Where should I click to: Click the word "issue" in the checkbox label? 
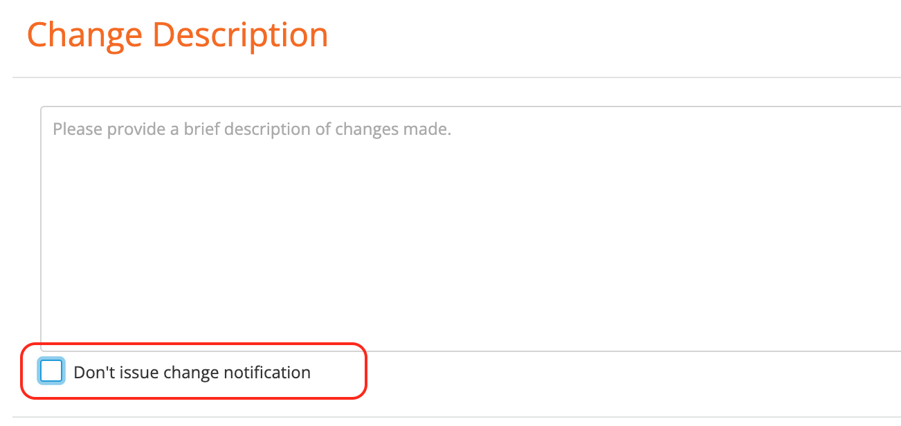coord(139,373)
